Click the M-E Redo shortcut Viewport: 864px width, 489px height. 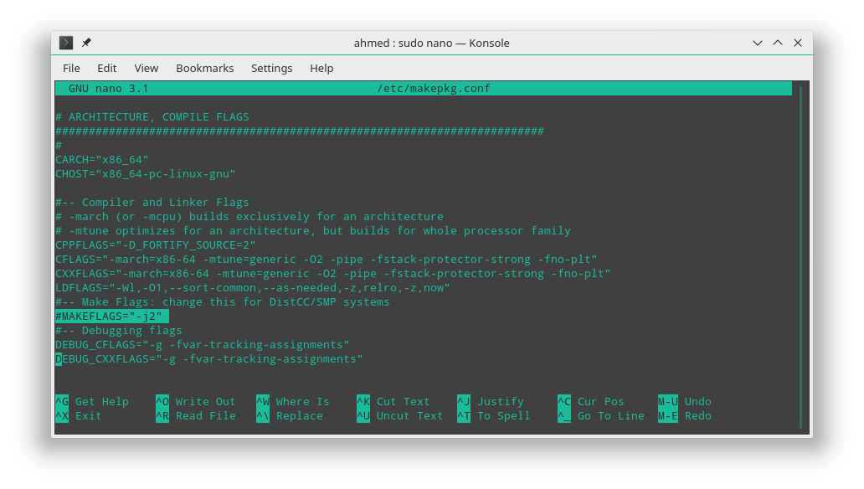click(x=684, y=416)
